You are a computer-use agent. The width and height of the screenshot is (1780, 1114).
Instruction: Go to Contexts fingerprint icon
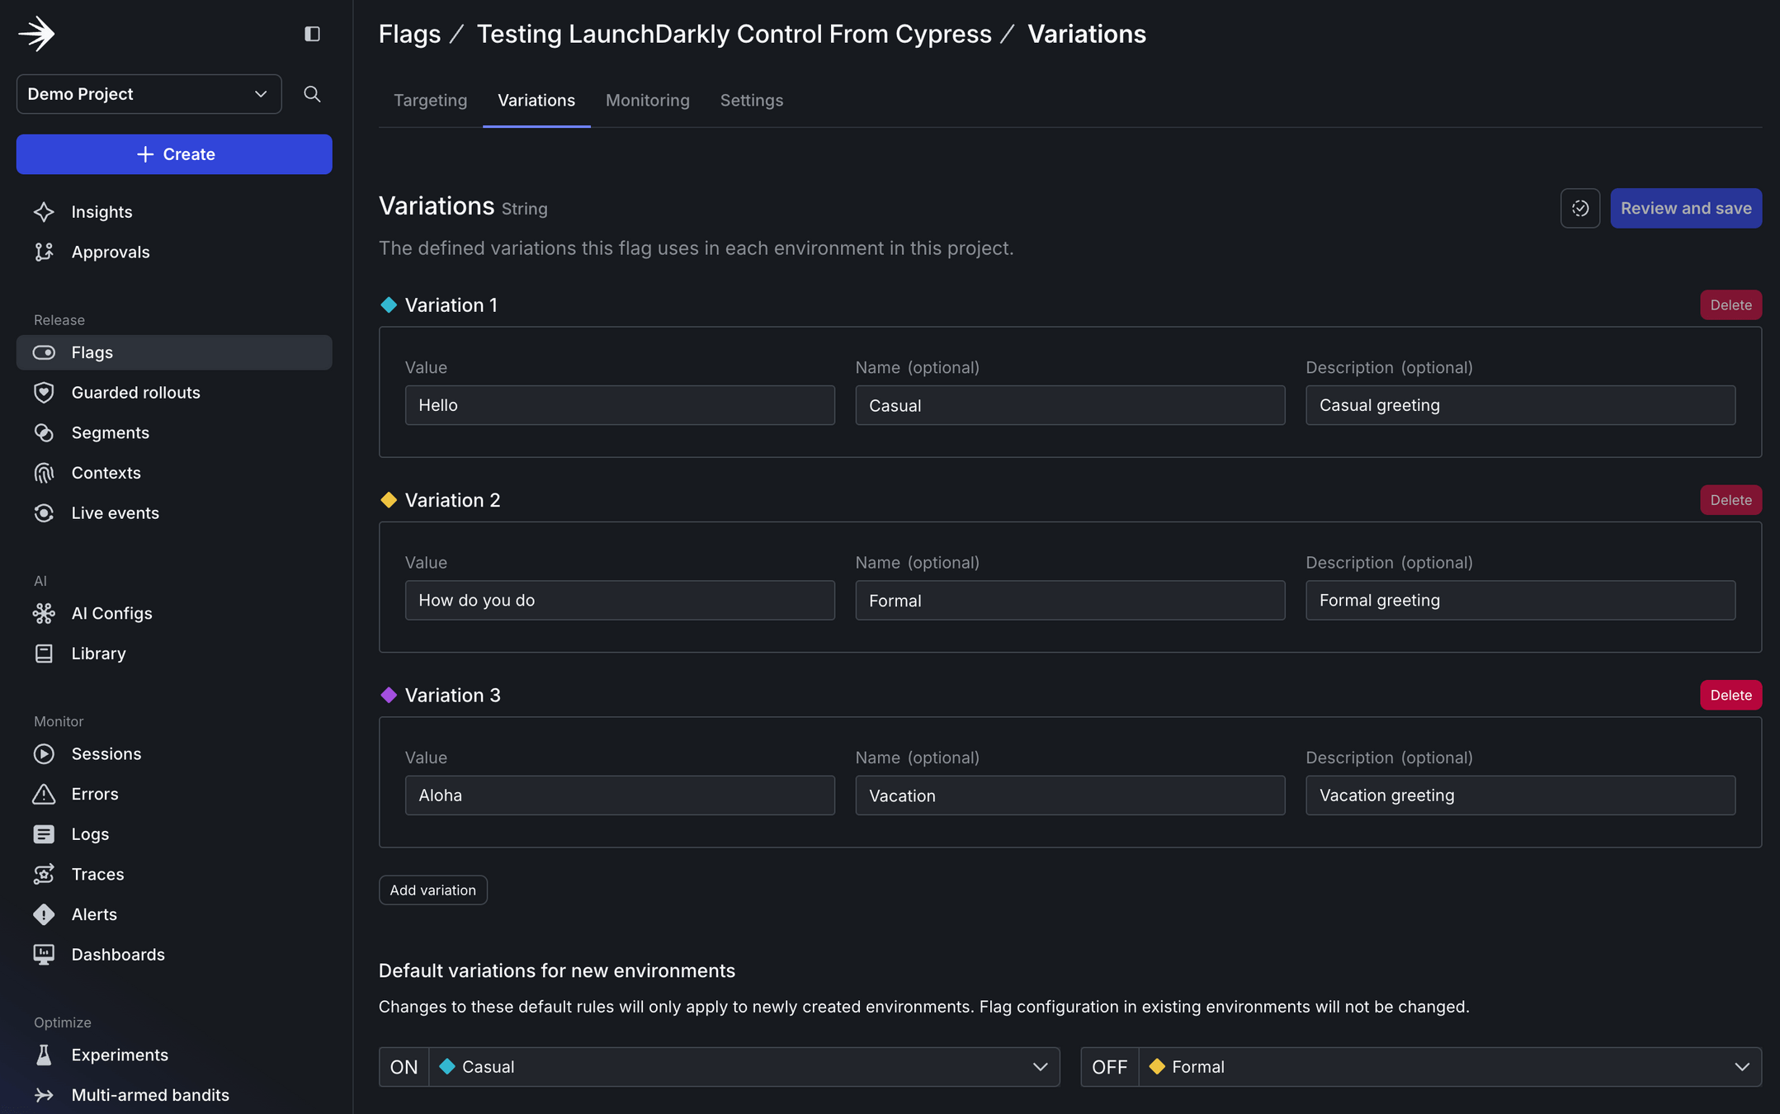[x=44, y=473]
